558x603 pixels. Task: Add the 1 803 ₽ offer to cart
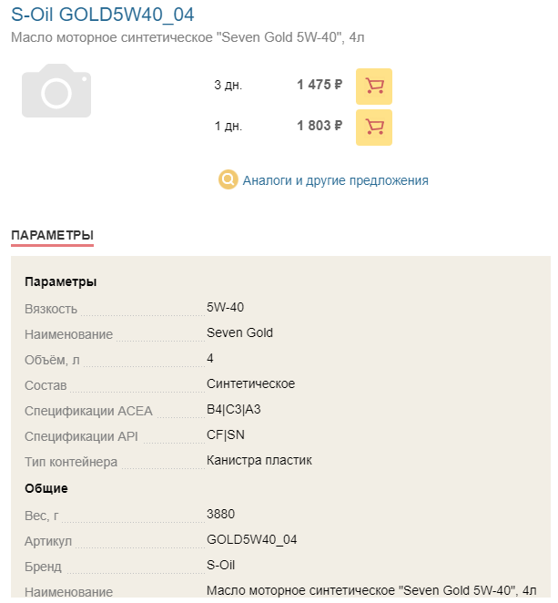[373, 128]
